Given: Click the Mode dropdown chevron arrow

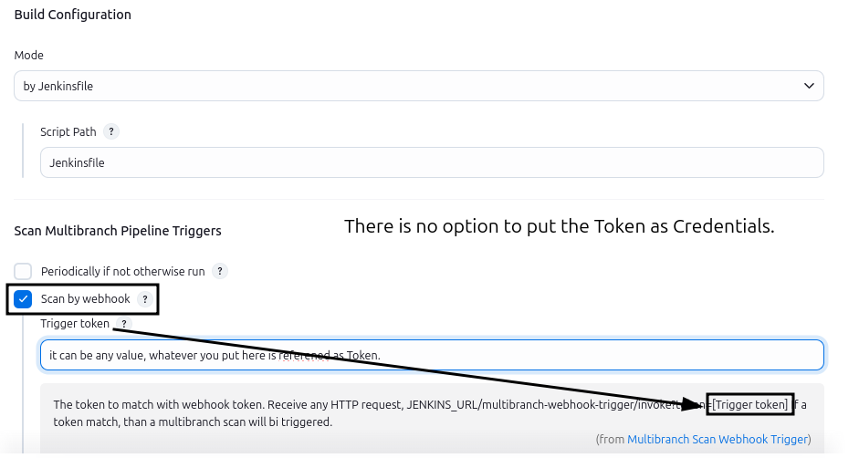Looking at the screenshot, I should 809,86.
